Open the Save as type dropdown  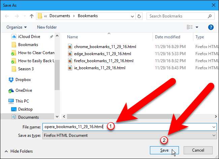(x=214, y=135)
